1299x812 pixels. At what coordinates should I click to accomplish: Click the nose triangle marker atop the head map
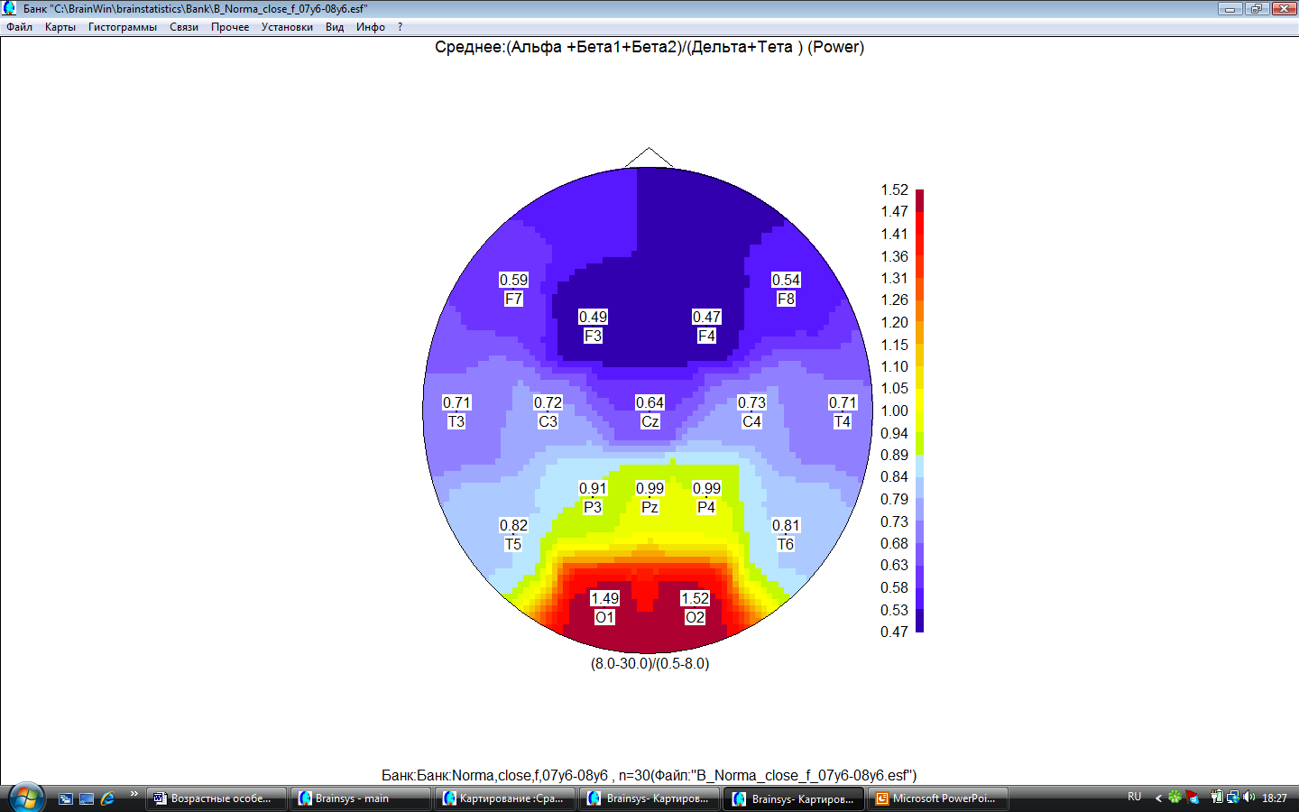point(649,158)
